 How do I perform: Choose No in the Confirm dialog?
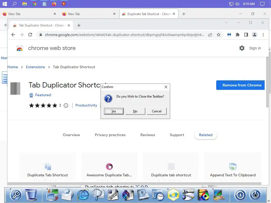[x=135, y=111]
